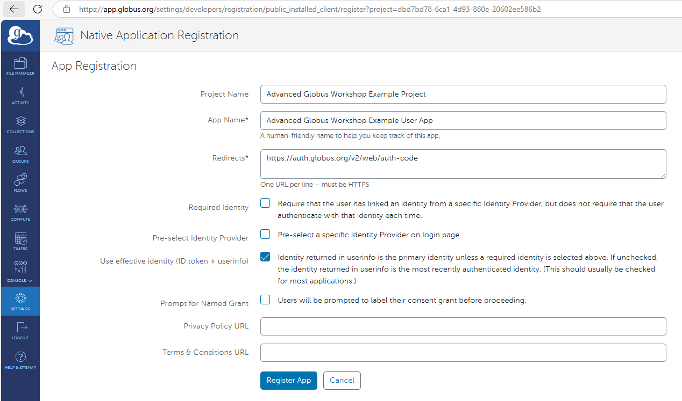Viewport: 682px width, 401px height.
Task: Reload the page with the refresh icon
Action: point(37,9)
